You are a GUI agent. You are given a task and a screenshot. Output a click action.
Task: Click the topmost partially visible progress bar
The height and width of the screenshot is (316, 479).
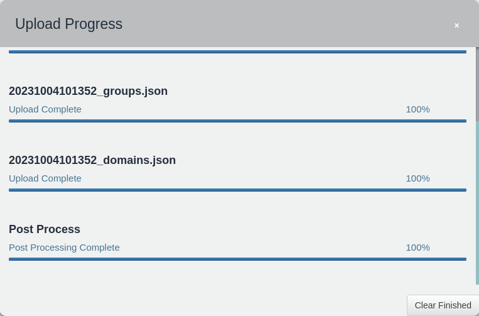pyautogui.click(x=237, y=52)
